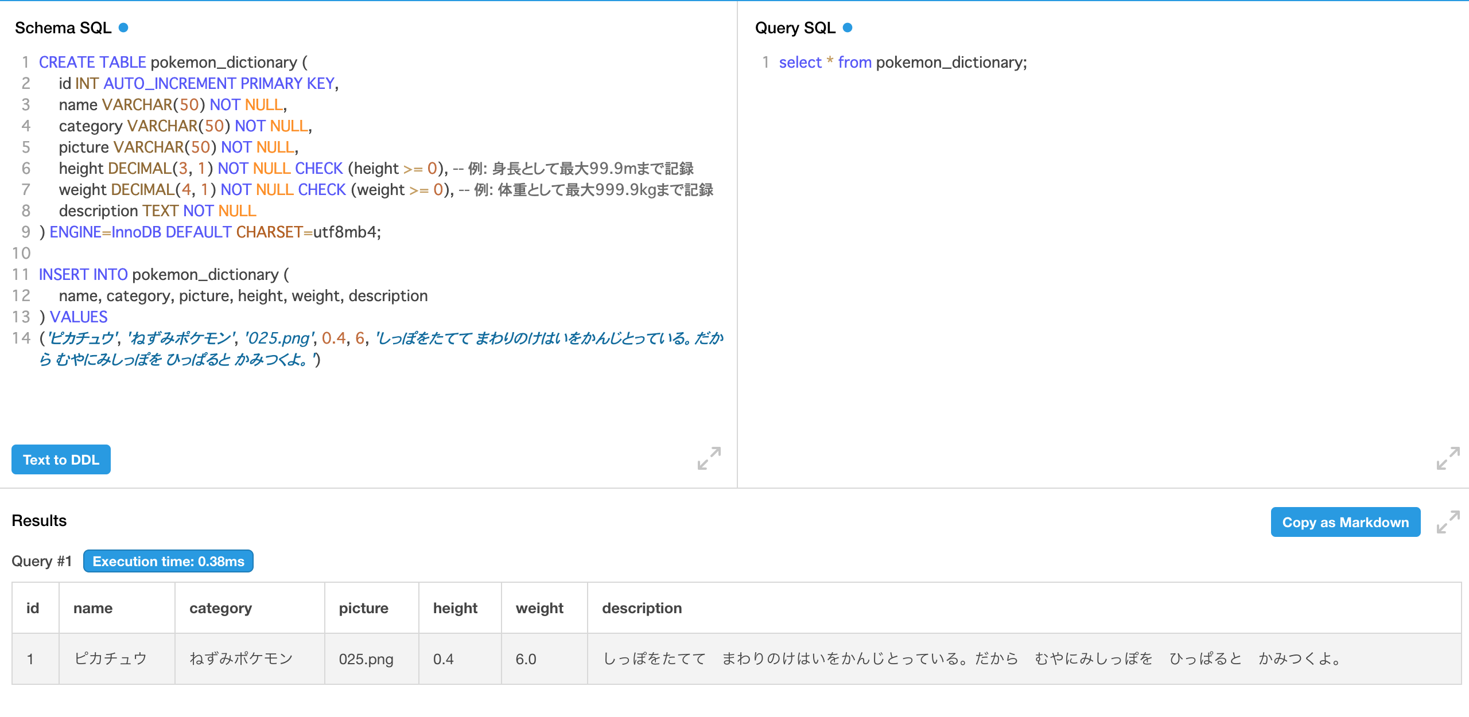Image resolution: width=1469 pixels, height=717 pixels.
Task: Click the 'category VARCHAR(50) NOT NULL' line
Action: pyautogui.click(x=185, y=126)
